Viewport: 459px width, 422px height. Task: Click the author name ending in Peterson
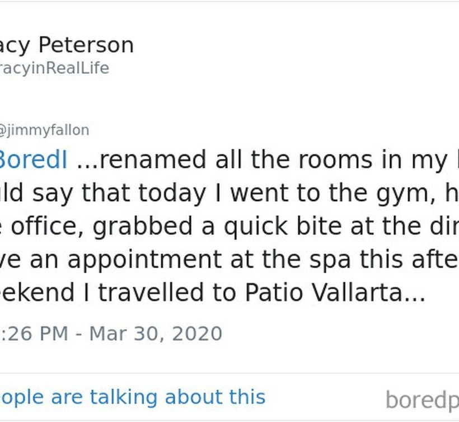67,45
